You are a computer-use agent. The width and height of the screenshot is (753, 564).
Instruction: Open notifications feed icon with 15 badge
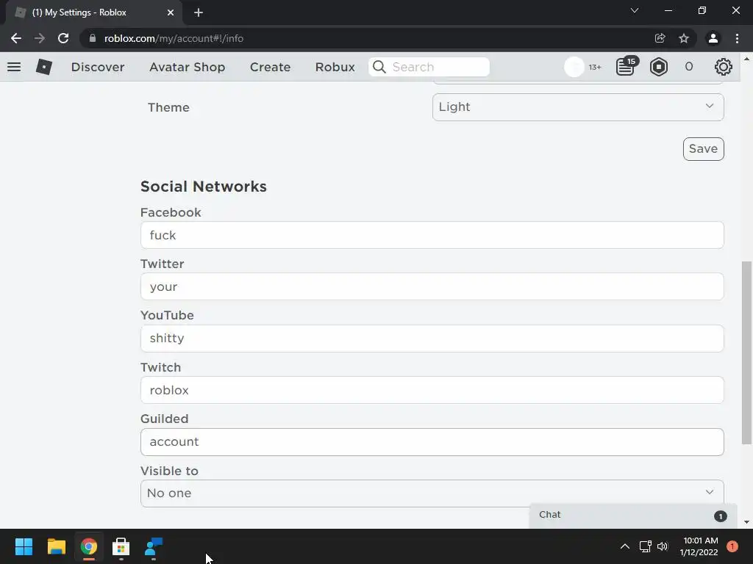point(627,67)
